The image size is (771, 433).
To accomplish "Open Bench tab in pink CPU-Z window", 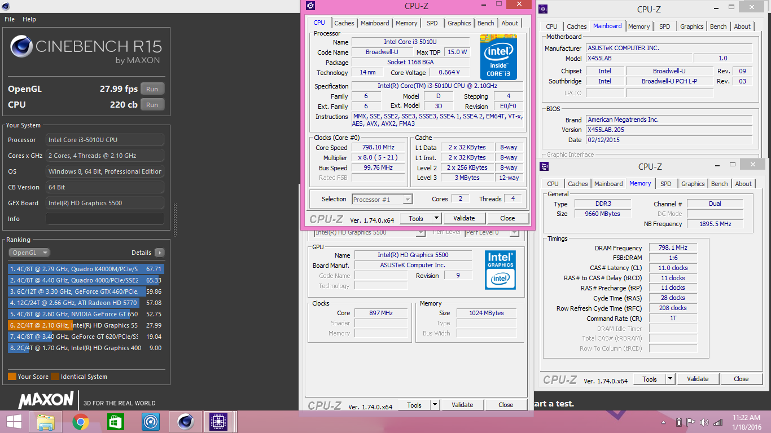I will click(x=486, y=23).
